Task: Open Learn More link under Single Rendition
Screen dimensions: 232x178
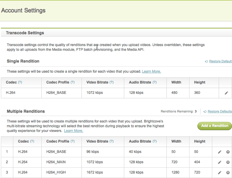Action: click(151, 71)
